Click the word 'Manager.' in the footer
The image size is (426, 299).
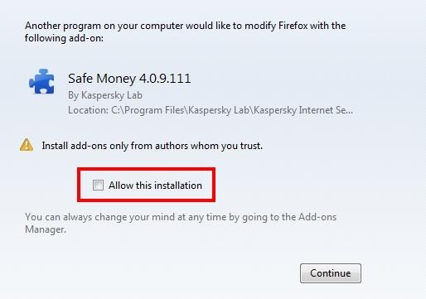point(46,229)
